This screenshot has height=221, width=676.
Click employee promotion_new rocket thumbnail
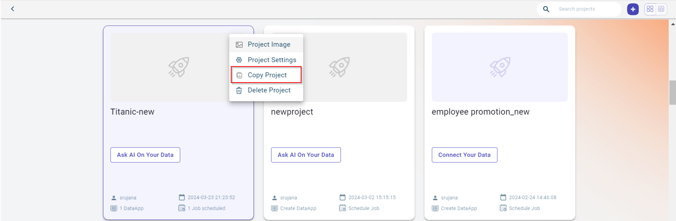[x=500, y=67]
